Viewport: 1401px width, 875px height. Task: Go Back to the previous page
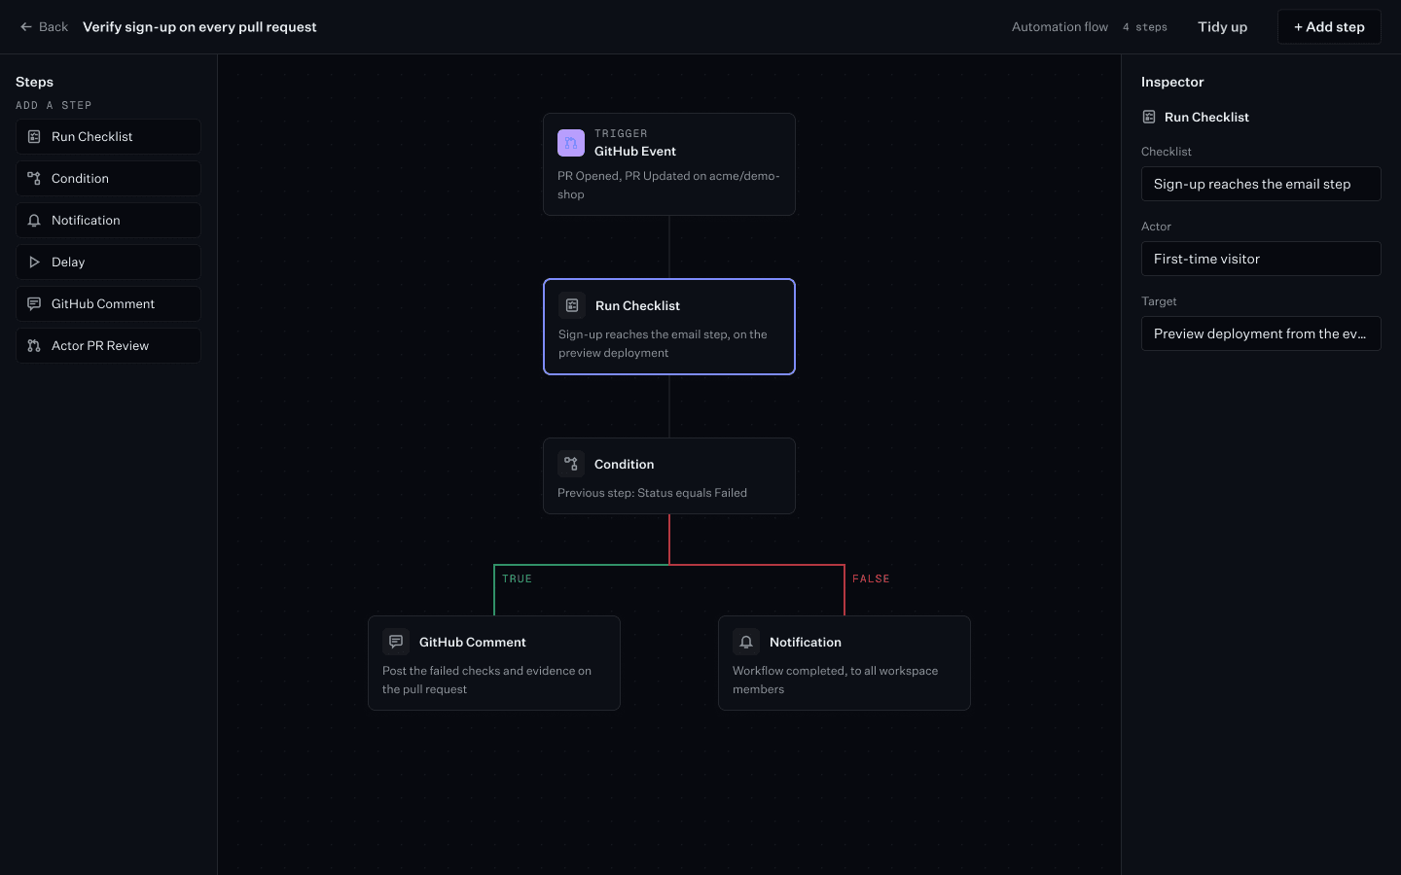coord(44,27)
